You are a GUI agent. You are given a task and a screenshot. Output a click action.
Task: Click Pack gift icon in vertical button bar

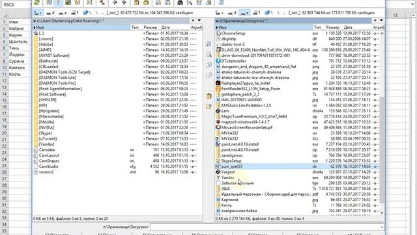(x=208, y=96)
